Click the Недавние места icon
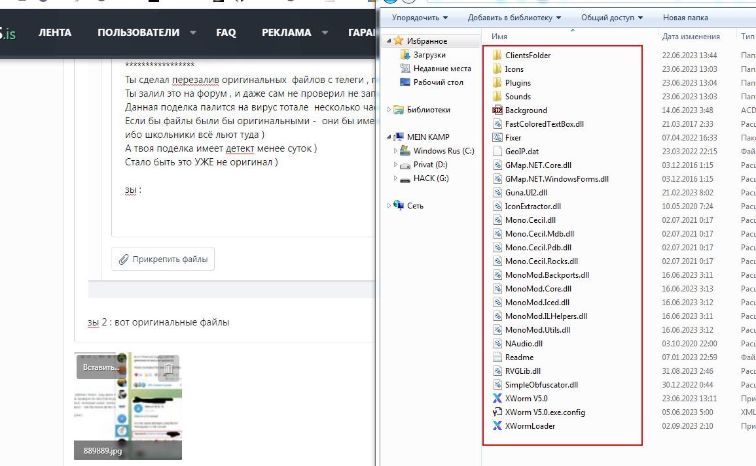The image size is (756, 466). [x=405, y=69]
